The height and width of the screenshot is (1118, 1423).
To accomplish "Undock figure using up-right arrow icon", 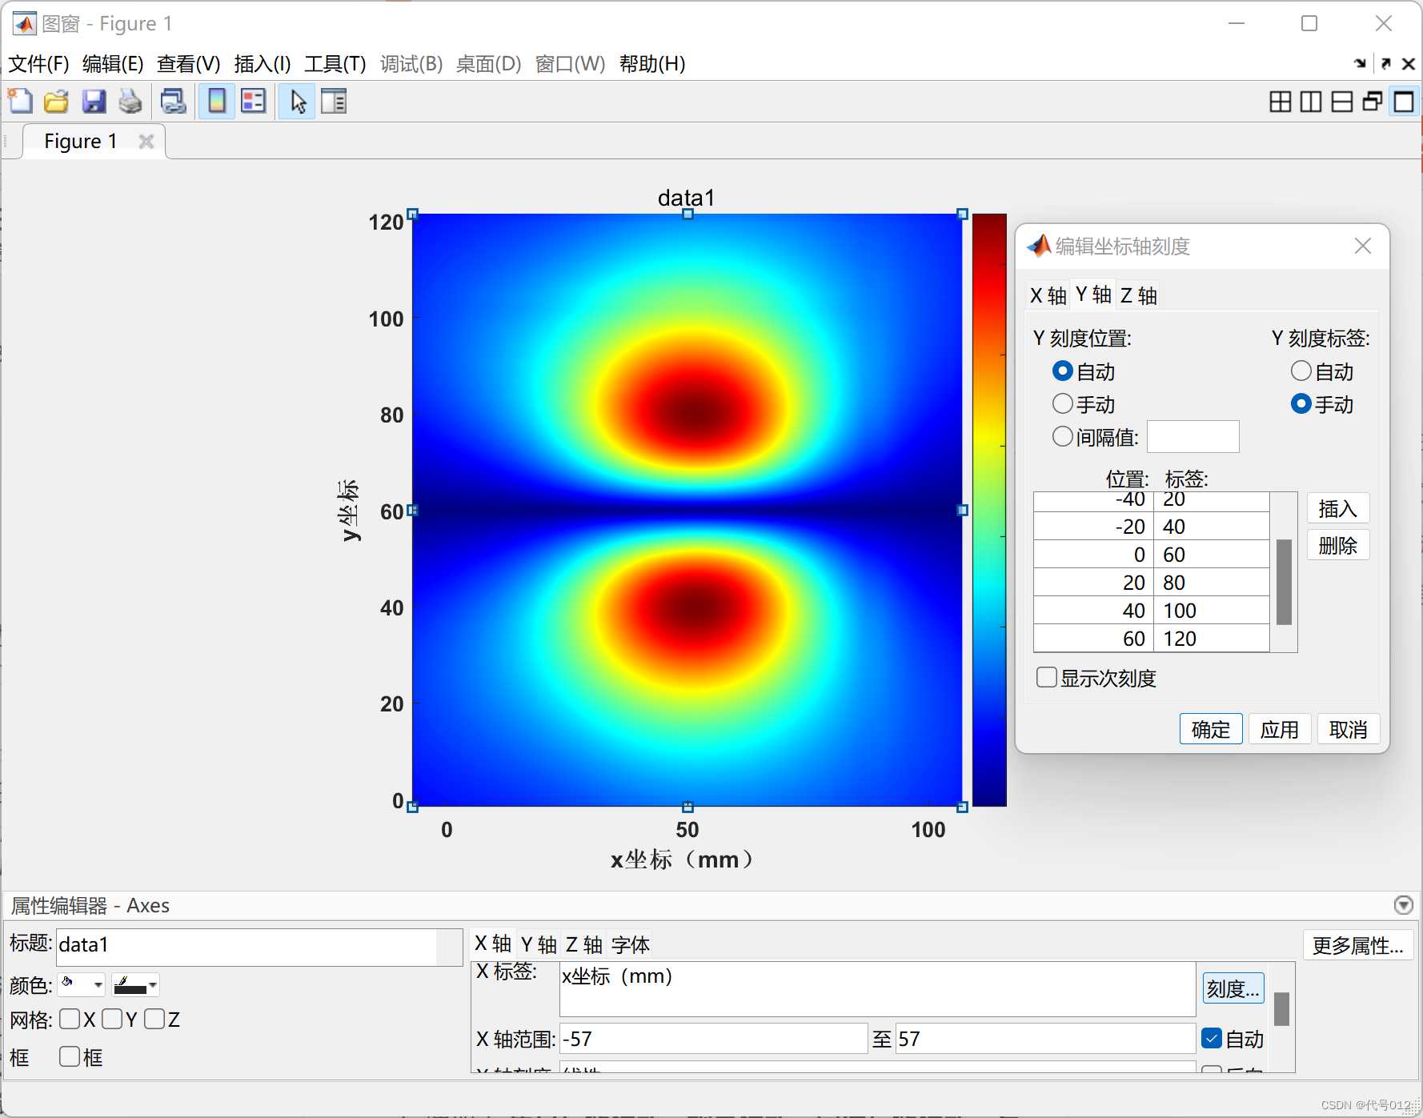I will click(x=1386, y=63).
